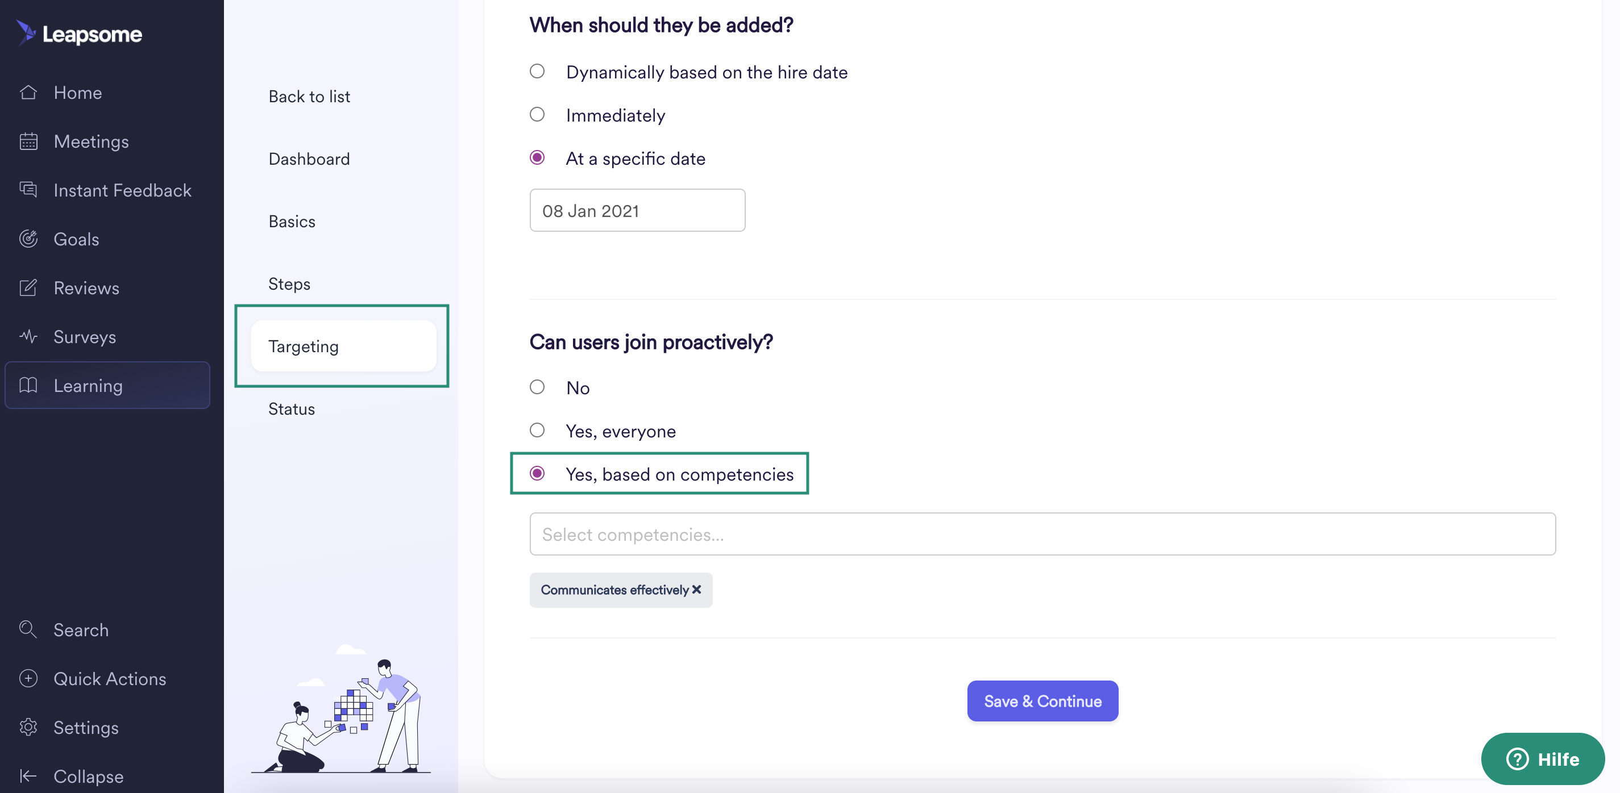Image resolution: width=1620 pixels, height=793 pixels.
Task: Remove the 'Communicates effectively' tag
Action: [696, 590]
